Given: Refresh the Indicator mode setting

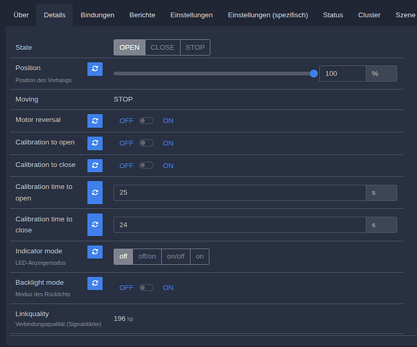Looking at the screenshot, I should tap(95, 252).
